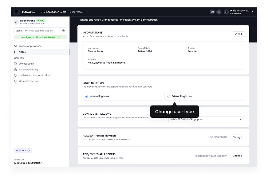The width and height of the screenshot is (268, 182).
Task: Open the help icon in the top bar
Action: point(212,12)
